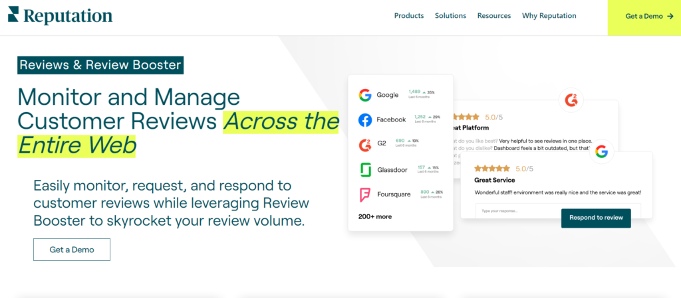This screenshot has width=681, height=298.
Task: Click the Google badge on Great Service review
Action: pyautogui.click(x=602, y=151)
